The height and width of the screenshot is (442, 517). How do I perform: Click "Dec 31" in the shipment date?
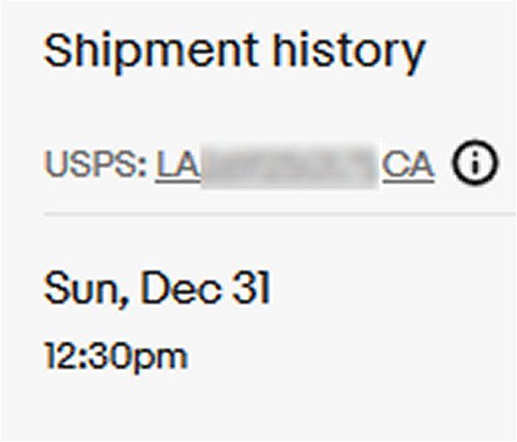click(204, 289)
